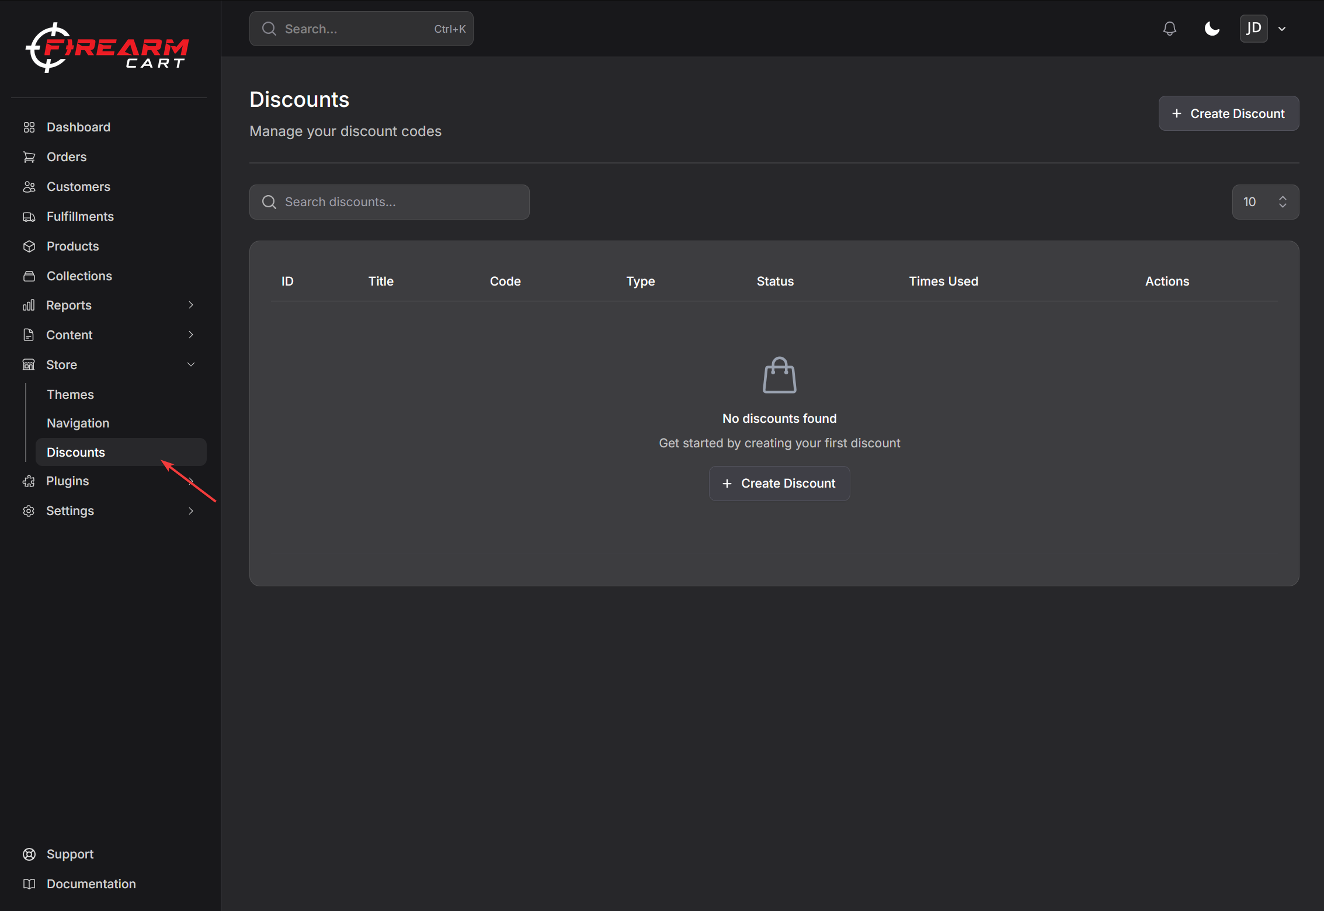Click the ID column header
1324x911 pixels.
[x=287, y=281]
